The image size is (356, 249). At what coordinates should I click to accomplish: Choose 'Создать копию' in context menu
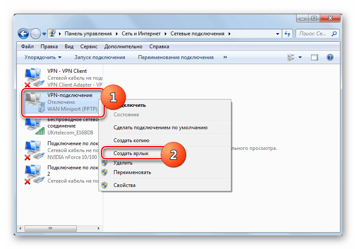coord(165,140)
